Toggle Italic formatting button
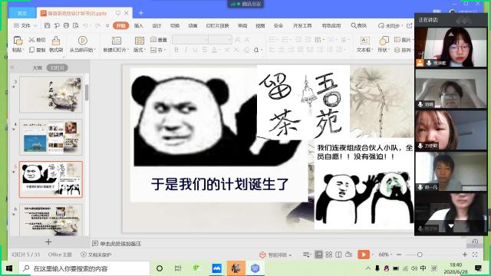 click(186, 50)
